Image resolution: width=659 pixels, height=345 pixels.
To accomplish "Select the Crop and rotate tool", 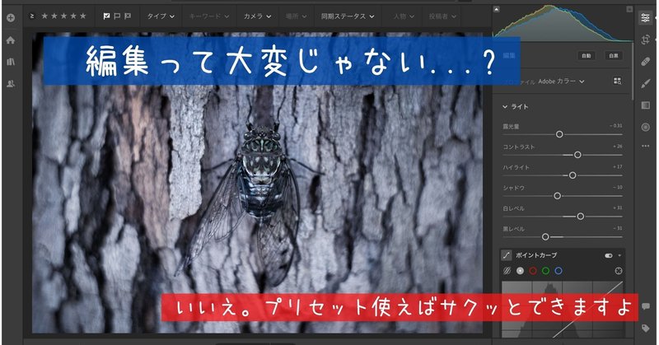I will [646, 40].
